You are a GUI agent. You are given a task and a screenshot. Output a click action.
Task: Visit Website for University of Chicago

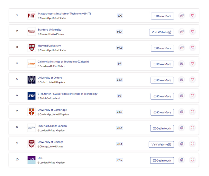161,144
